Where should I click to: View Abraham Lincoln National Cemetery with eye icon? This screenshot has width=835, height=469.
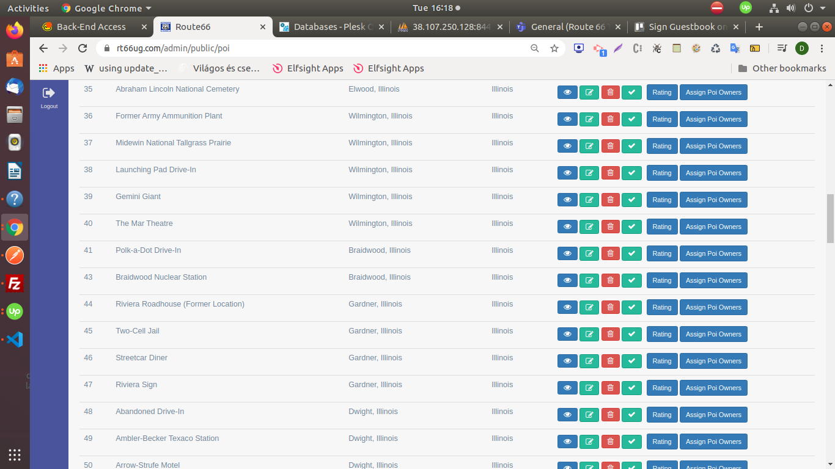click(x=567, y=92)
